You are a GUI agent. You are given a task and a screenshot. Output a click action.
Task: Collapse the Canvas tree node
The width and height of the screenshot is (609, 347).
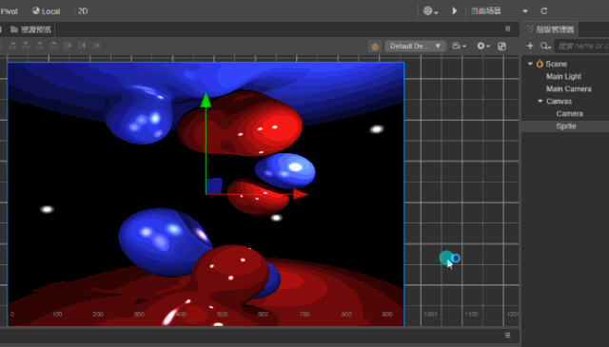pos(540,101)
